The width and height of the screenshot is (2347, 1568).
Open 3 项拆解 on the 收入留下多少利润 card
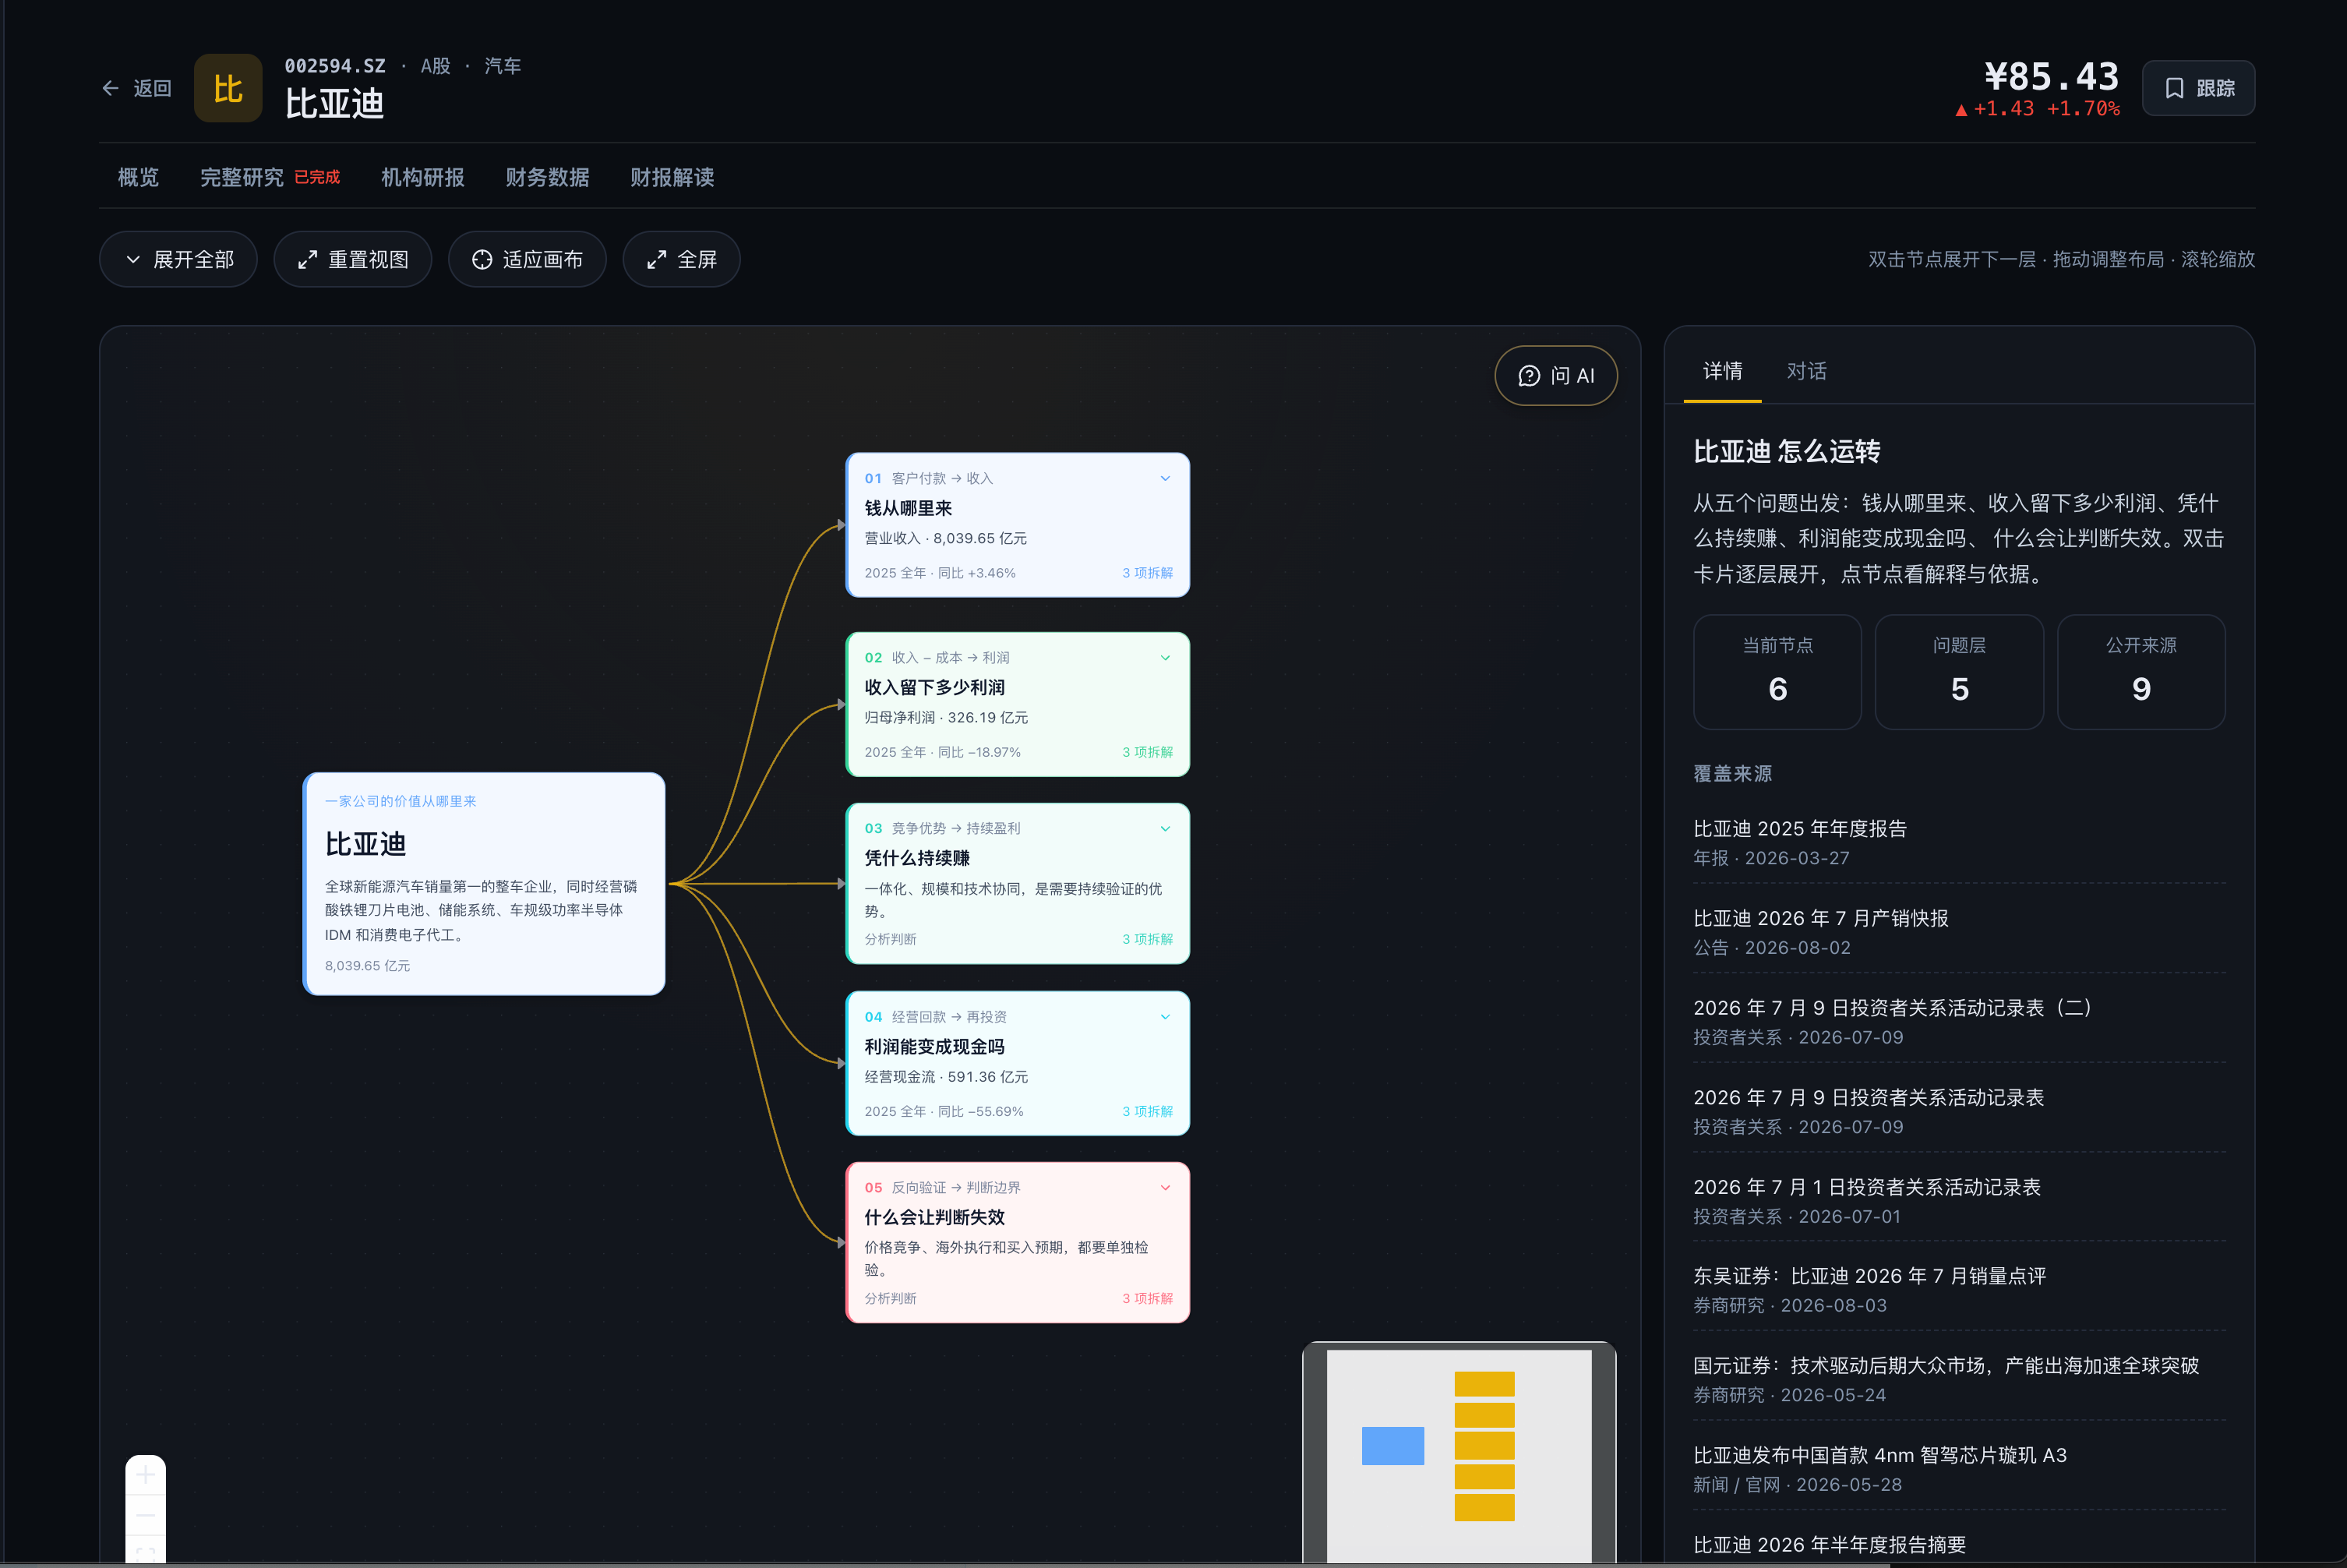point(1148,752)
